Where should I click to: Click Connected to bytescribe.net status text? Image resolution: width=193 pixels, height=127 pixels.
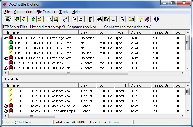pos(127,27)
